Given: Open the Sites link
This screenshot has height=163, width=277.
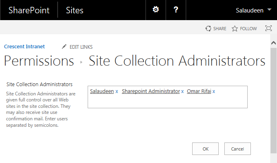Looking at the screenshot, I should coord(74,10).
